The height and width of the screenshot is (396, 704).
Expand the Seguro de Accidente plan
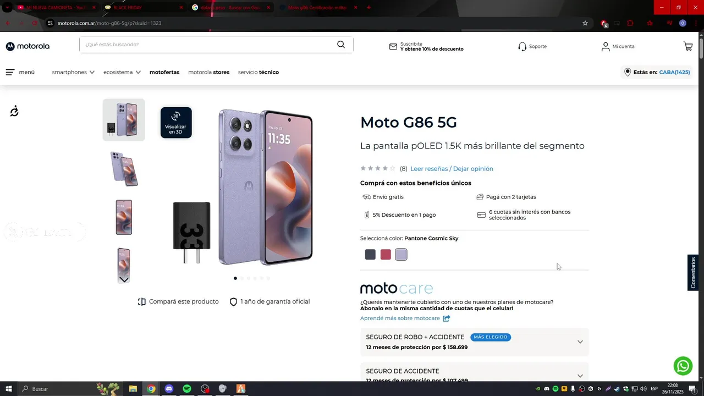(474, 372)
